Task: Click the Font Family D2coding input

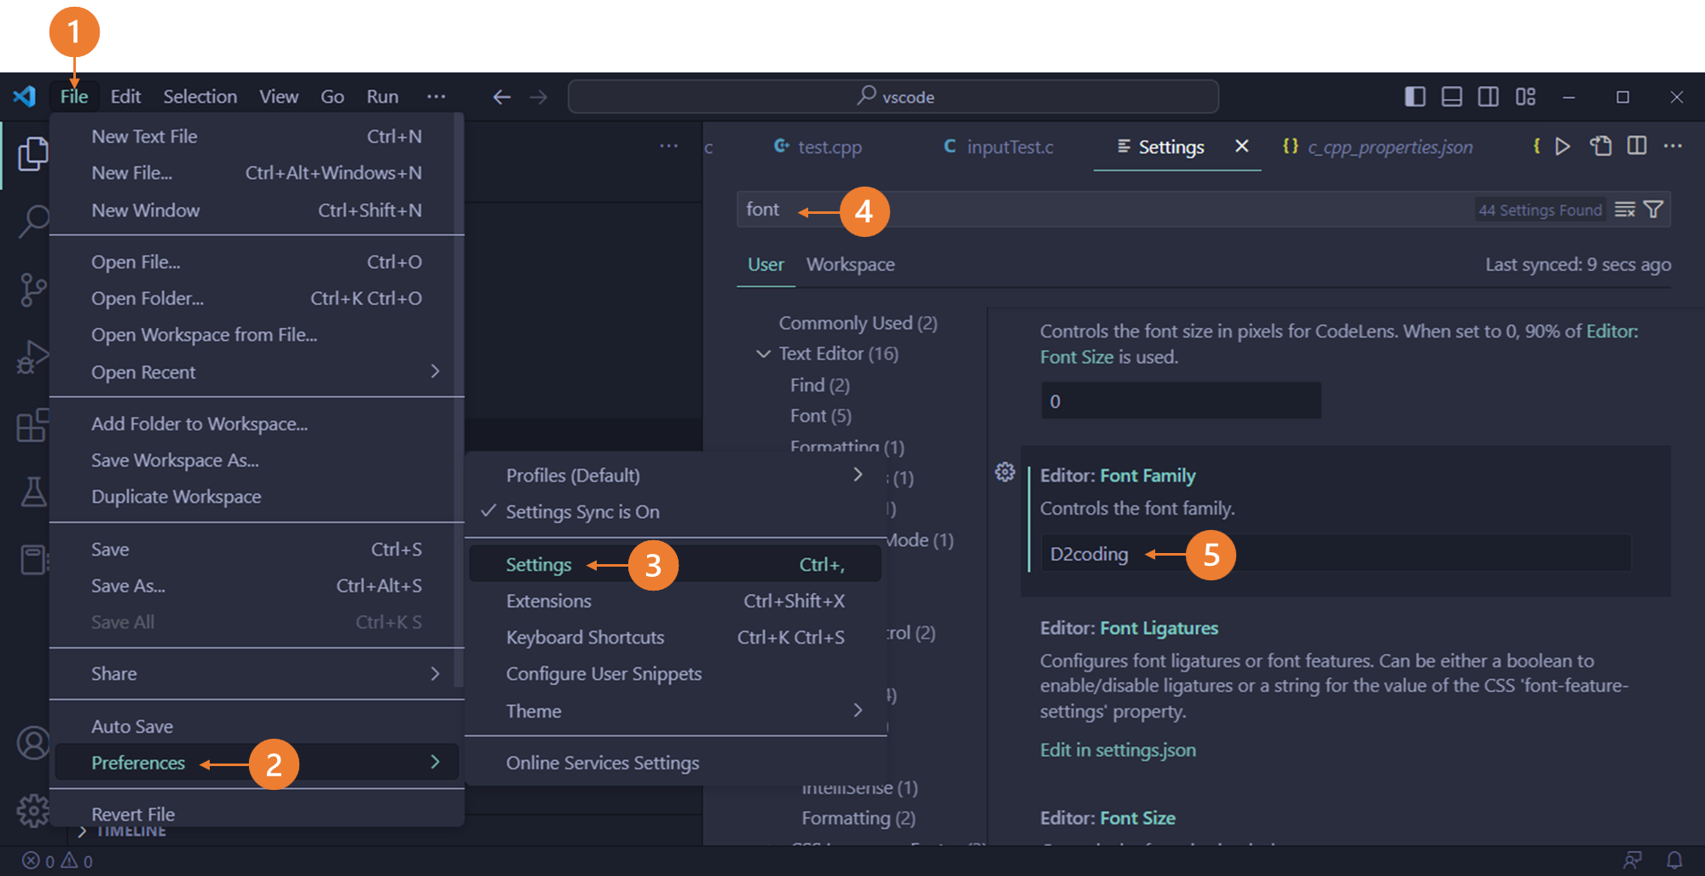Action: pos(1336,554)
